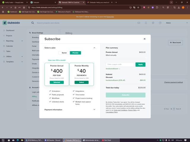This screenshot has height=142, width=190.
Task: Open the Cancellation Policy link
Action: tap(112, 112)
